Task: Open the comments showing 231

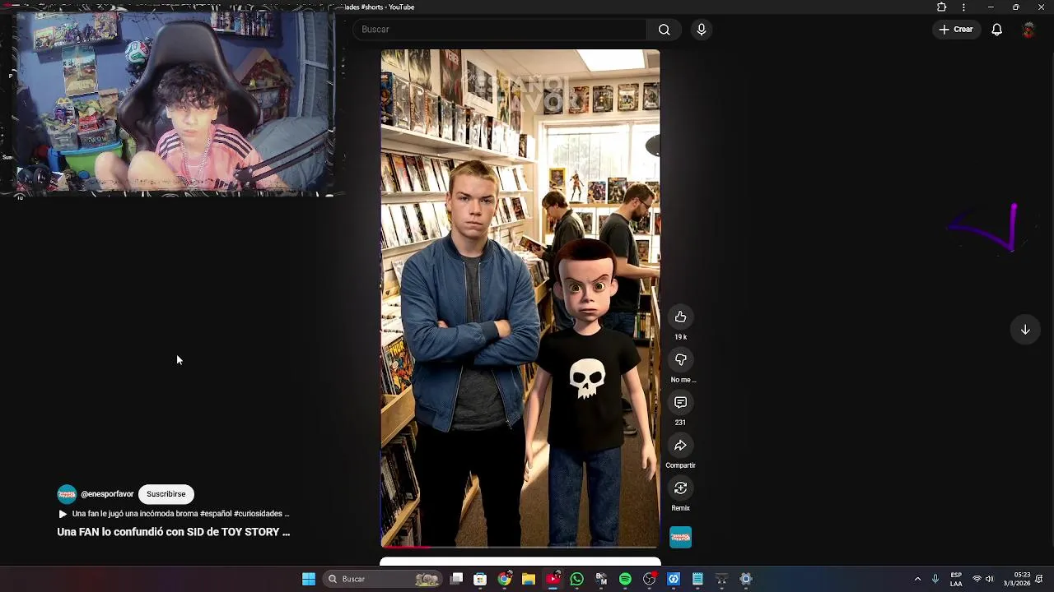Action: click(x=680, y=403)
